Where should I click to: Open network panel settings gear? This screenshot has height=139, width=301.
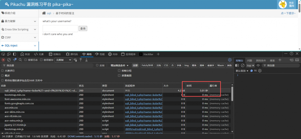tap(230, 60)
